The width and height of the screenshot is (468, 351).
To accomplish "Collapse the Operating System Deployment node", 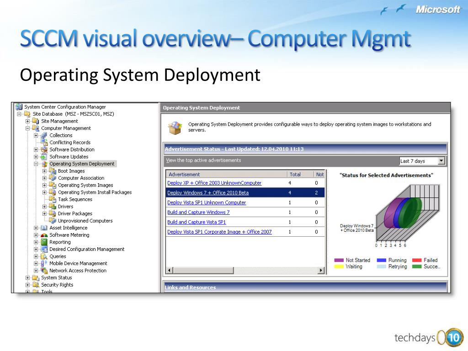I will coord(36,164).
